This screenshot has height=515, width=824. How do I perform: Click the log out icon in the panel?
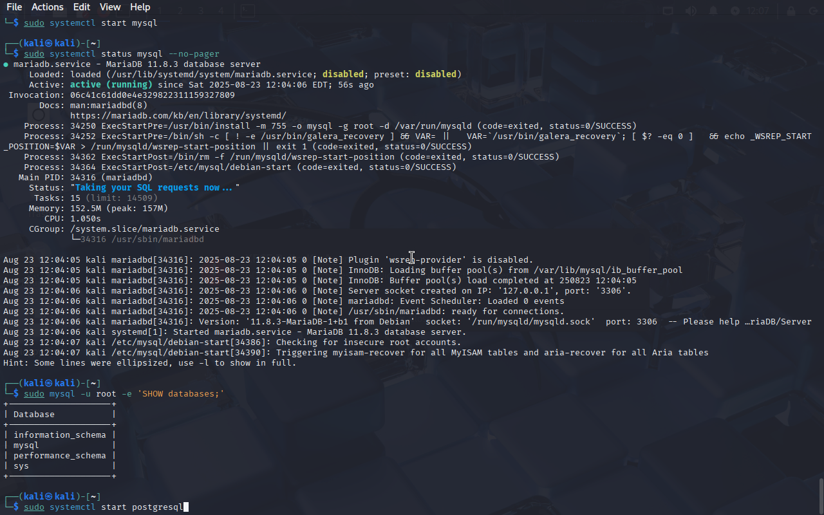coord(812,11)
